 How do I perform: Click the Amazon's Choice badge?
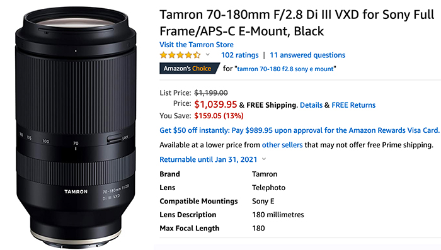189,69
